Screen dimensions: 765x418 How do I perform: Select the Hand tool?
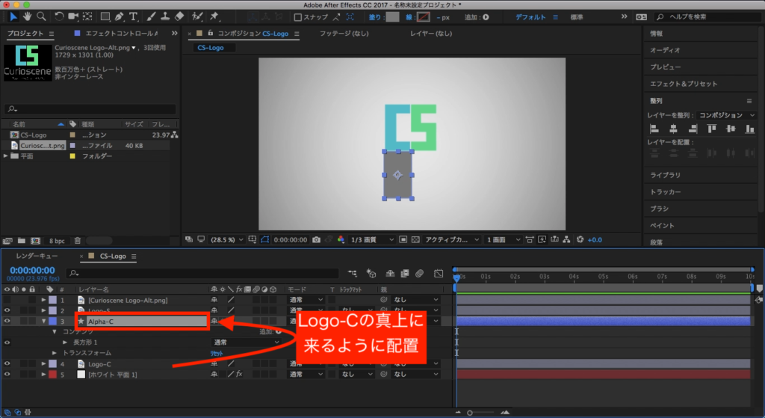[28, 16]
